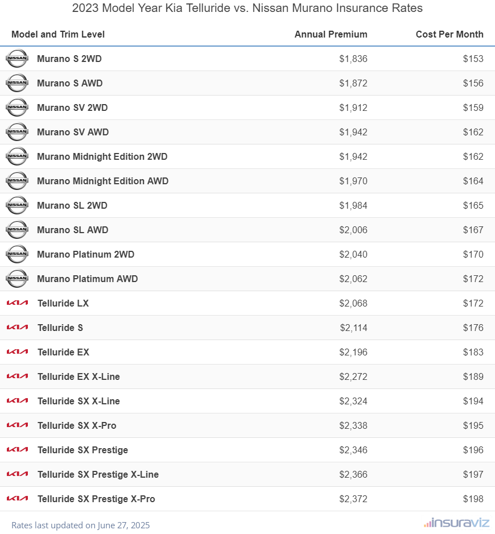Select the Murano S AWD row label
Screen dimensions: 495x534
[x=69, y=83]
